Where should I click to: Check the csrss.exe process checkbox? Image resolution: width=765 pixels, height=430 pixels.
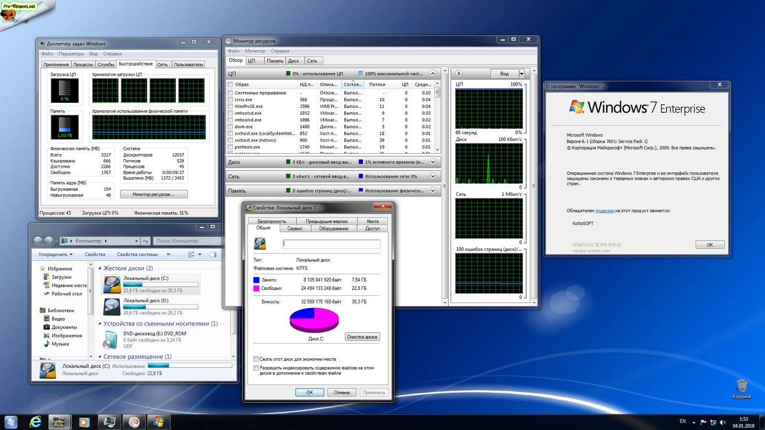[230, 100]
